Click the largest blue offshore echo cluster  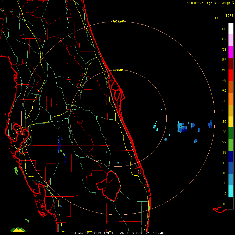182,127
